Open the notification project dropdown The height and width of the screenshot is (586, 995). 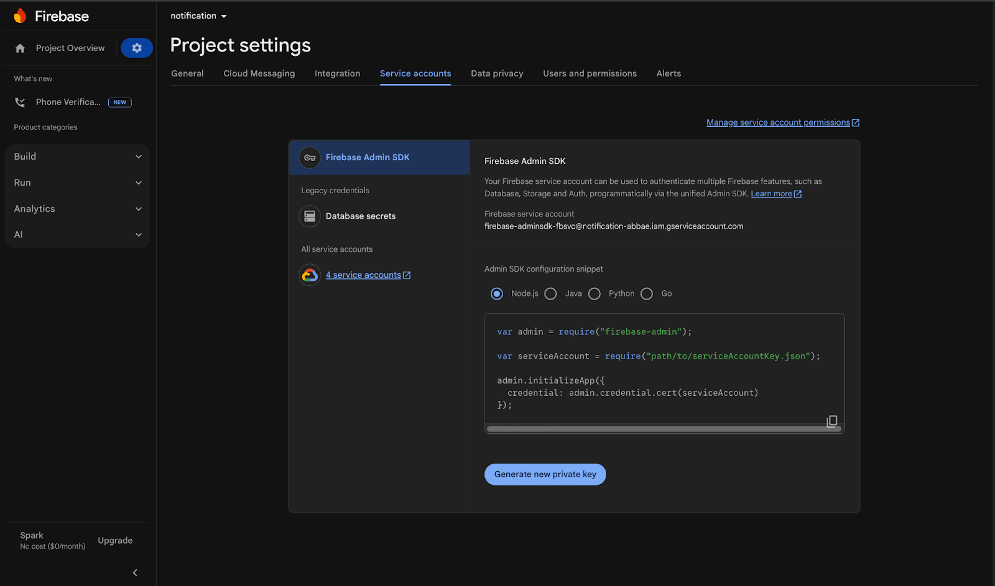tap(199, 16)
